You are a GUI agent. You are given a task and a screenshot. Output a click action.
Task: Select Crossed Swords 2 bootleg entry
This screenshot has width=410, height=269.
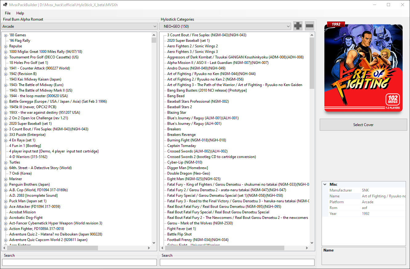211,157
